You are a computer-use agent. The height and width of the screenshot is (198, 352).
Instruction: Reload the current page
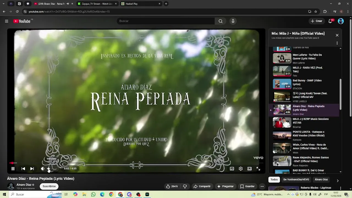[x=17, y=12]
